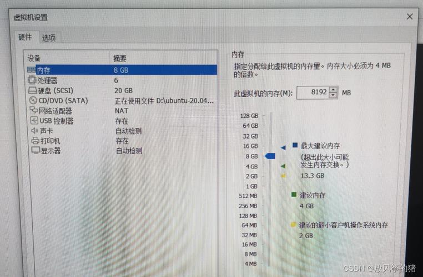Click the monitor icon beside 显示器
This screenshot has width=423, height=277.
pyautogui.click(x=36, y=150)
